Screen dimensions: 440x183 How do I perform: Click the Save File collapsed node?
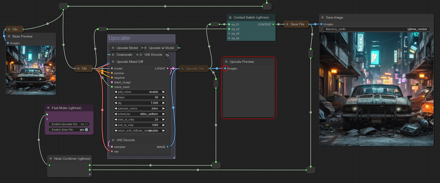297,24
